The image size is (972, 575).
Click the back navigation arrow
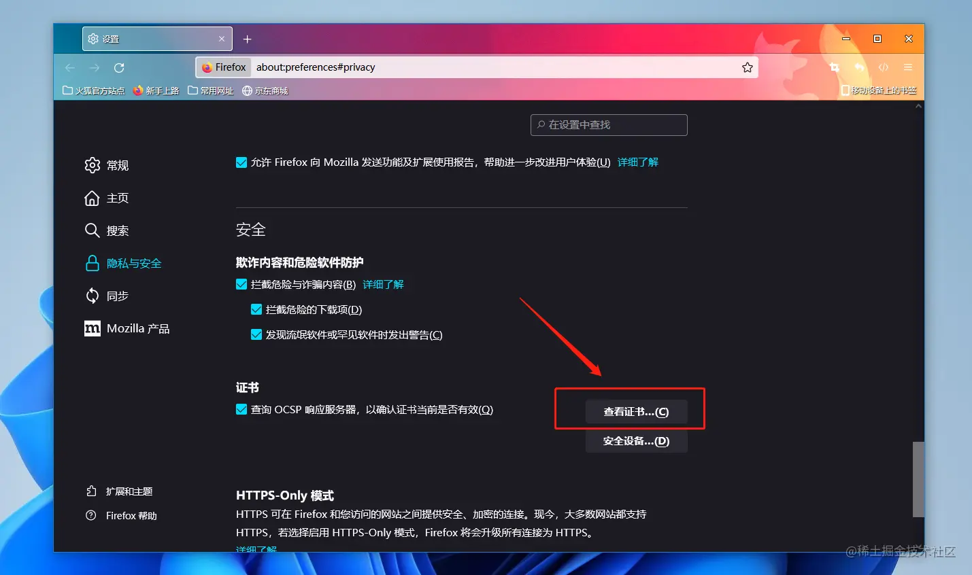(x=69, y=68)
